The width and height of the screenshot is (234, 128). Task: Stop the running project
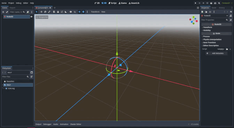[x=203, y=3]
